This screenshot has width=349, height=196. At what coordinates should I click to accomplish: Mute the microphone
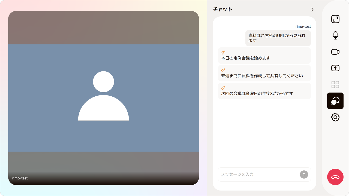click(x=335, y=35)
